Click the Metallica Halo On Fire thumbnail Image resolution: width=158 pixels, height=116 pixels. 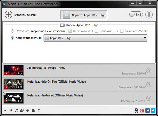click(x=14, y=84)
